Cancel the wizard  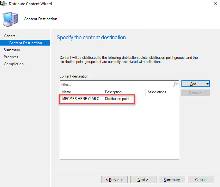coord(201,180)
